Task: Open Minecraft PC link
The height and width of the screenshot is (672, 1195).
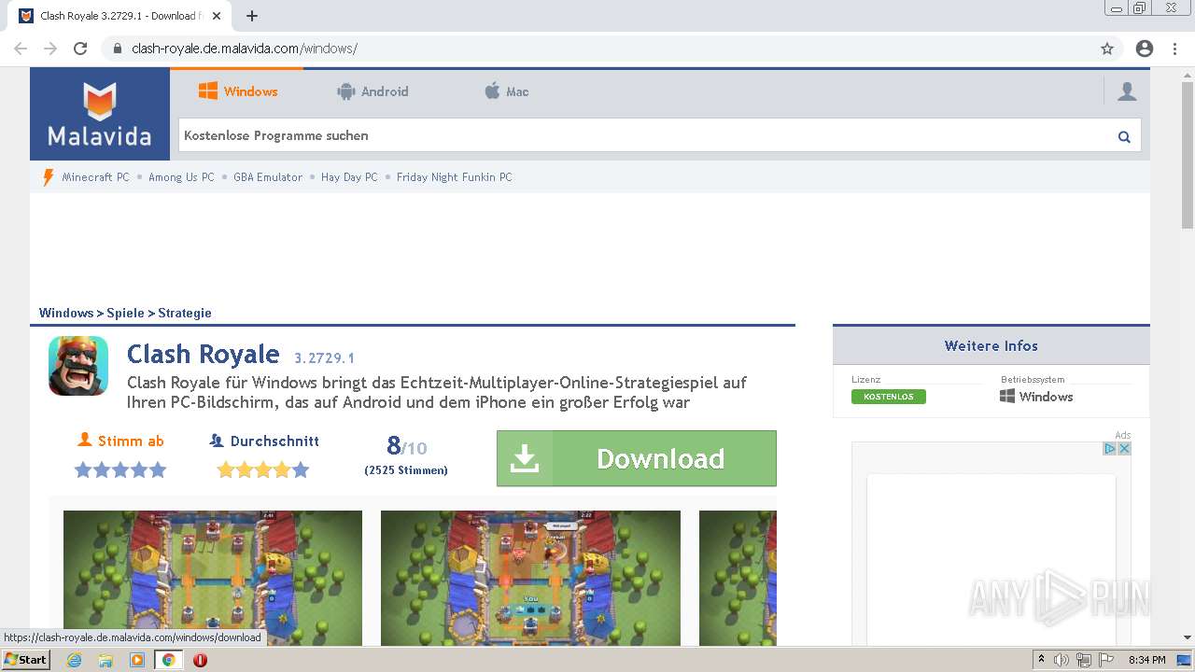Action: pyautogui.click(x=95, y=177)
